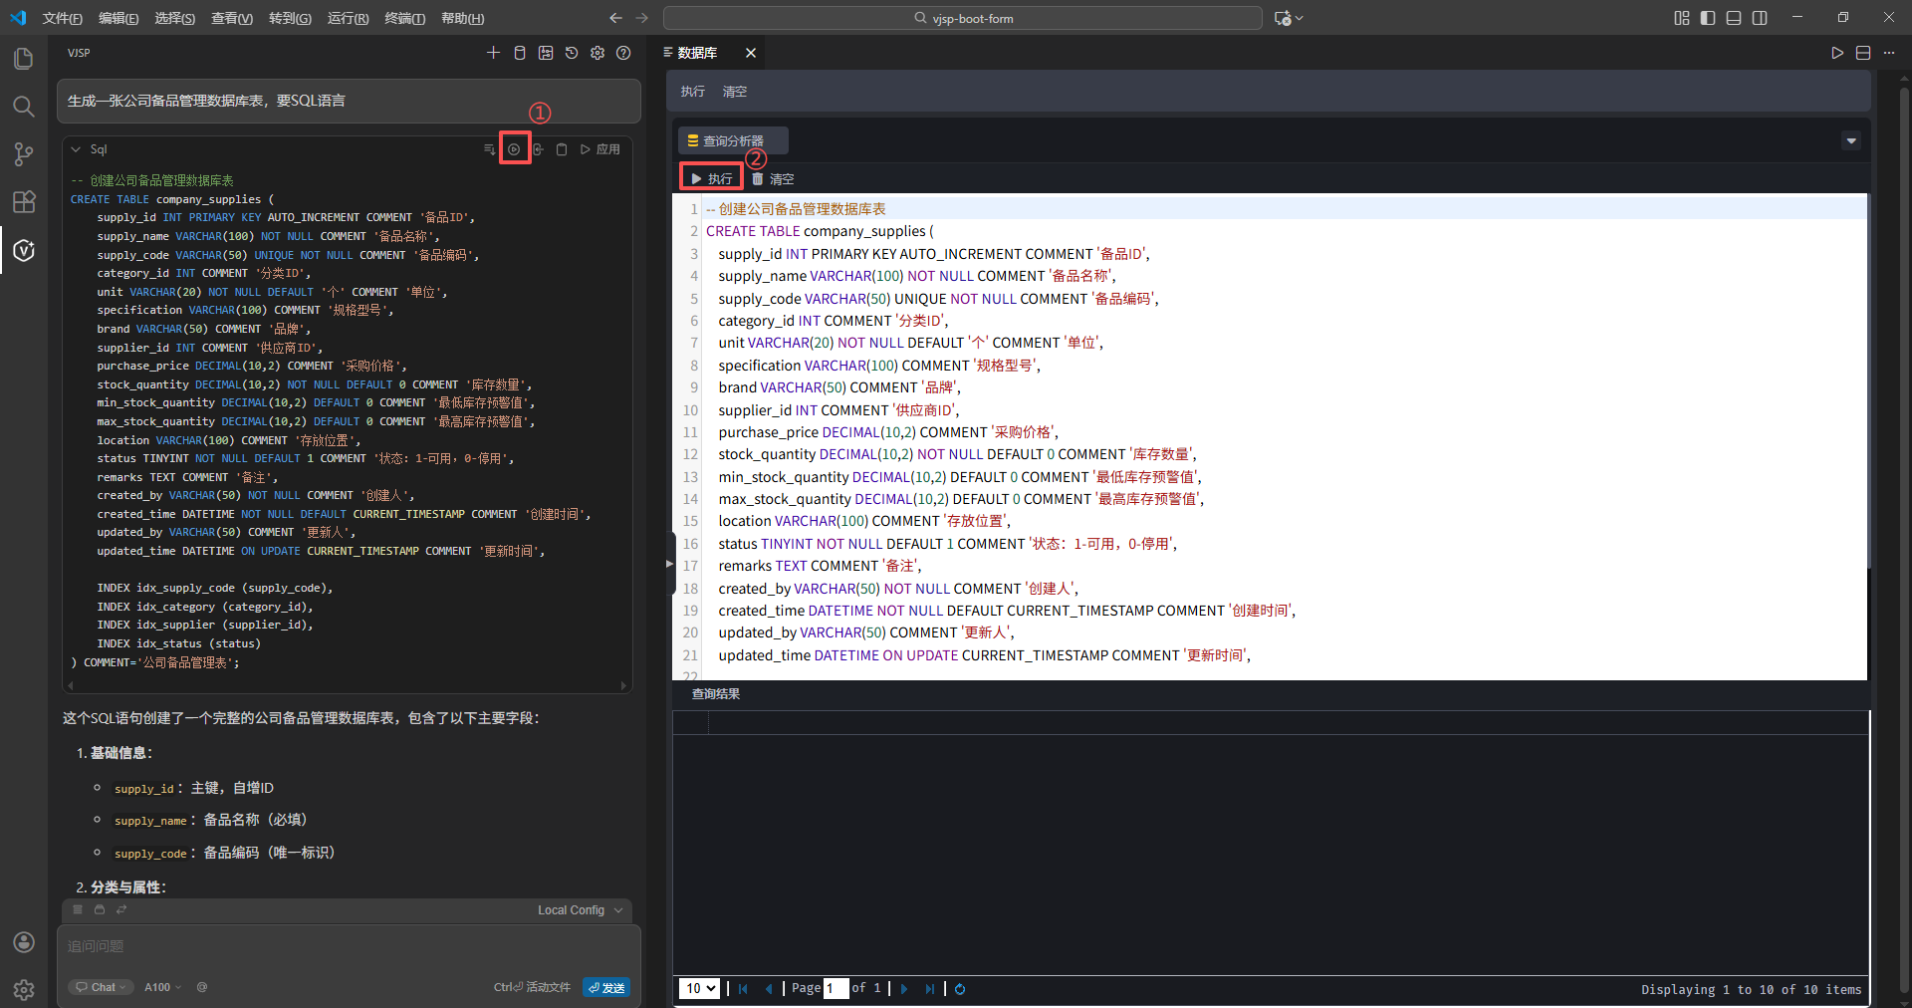Open the 终端(T) menu
1912x1008 pixels.
[404, 18]
